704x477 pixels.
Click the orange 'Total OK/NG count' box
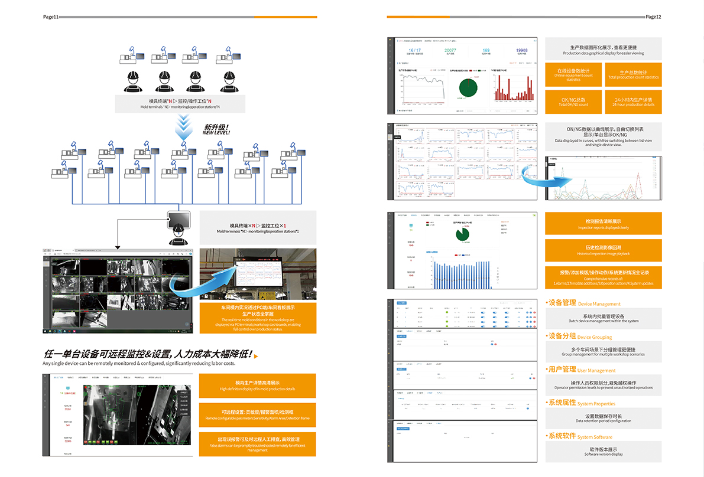573,102
